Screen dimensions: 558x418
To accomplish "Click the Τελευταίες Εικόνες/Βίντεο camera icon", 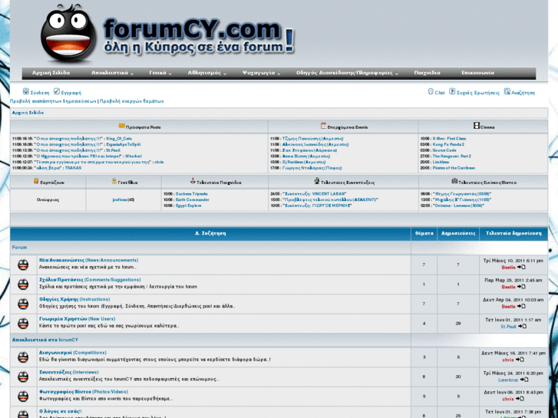I will 454,181.
